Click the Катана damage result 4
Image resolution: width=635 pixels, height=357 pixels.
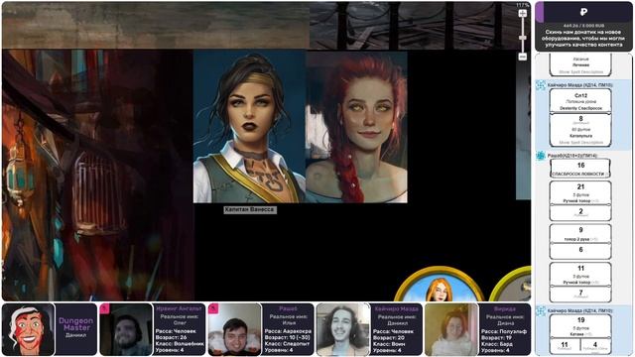pyautogui.click(x=595, y=345)
